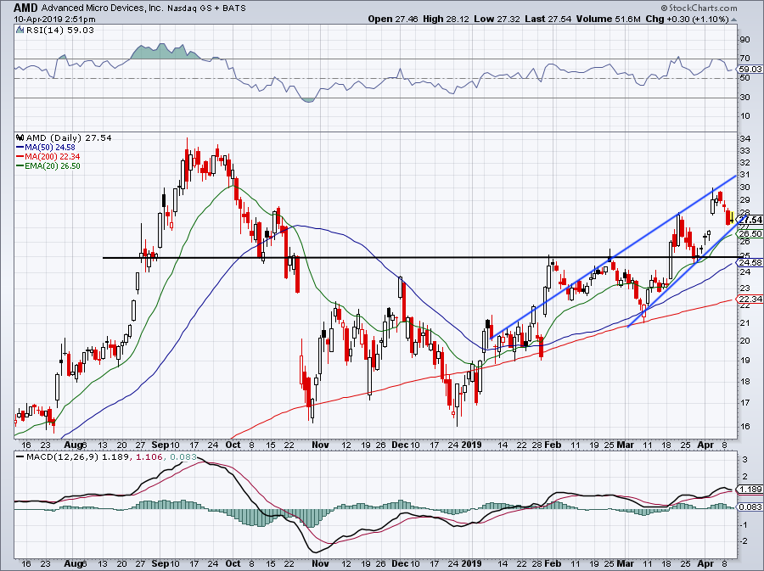Click the up-arrow triangle beside the Chg value

pos(733,20)
